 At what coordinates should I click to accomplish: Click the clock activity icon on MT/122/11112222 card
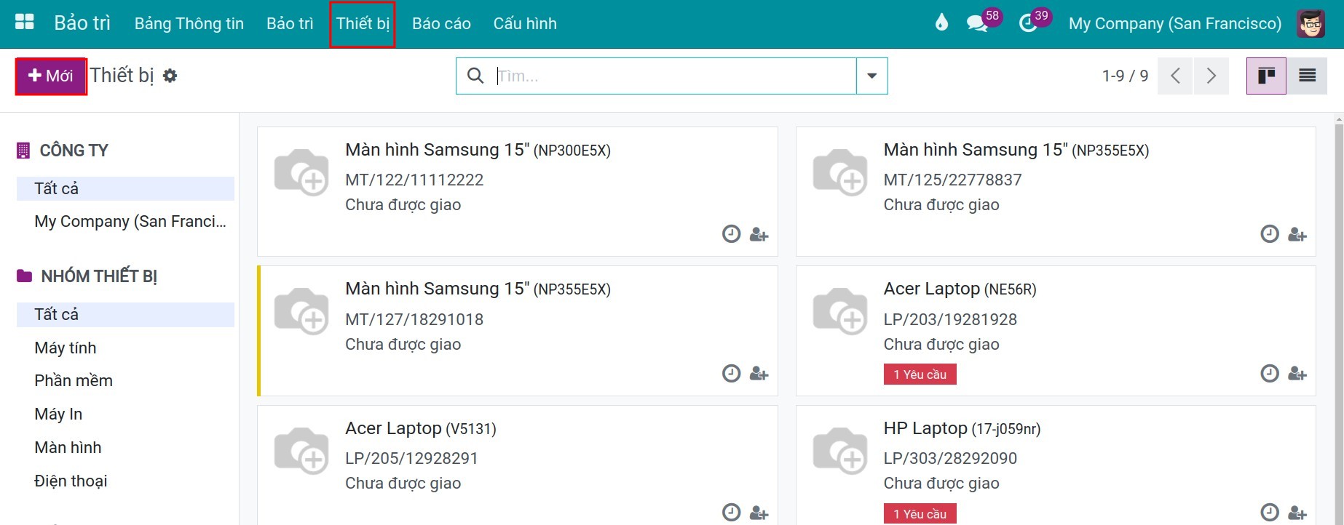[x=731, y=234]
